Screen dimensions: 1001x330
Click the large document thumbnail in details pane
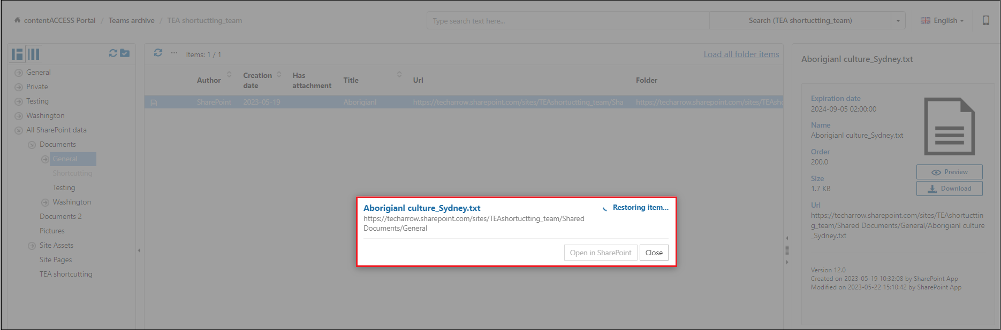(x=949, y=127)
